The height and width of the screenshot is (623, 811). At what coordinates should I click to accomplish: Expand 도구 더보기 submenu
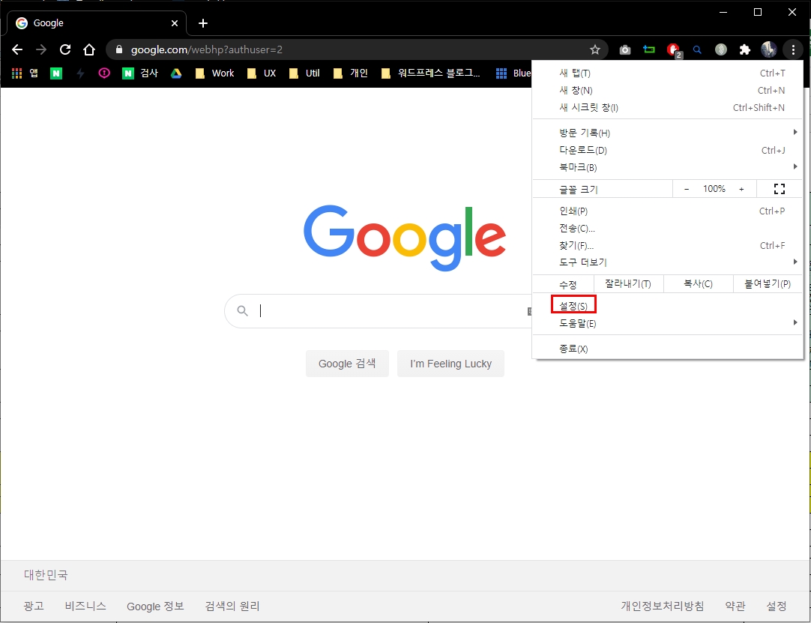pyautogui.click(x=667, y=262)
